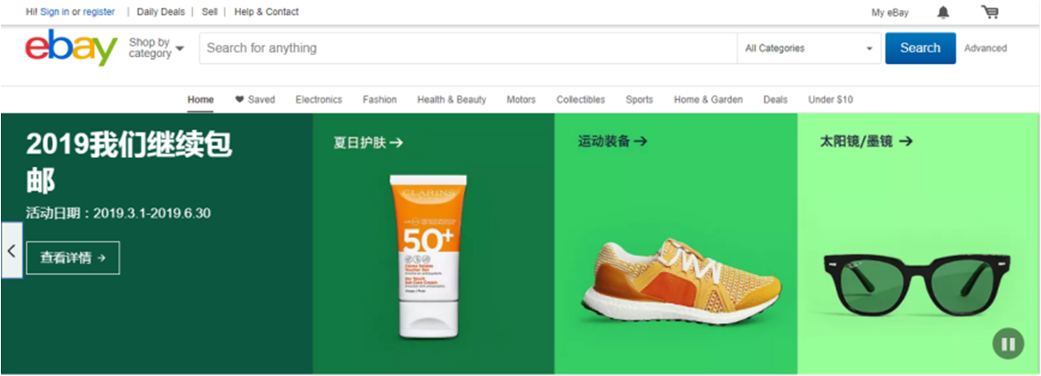Open the shopping cart icon
This screenshot has width=1041, height=376.
(990, 12)
